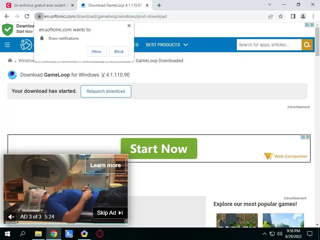Open Opera browser from taskbar
The height and width of the screenshot is (240, 320).
pos(100,234)
